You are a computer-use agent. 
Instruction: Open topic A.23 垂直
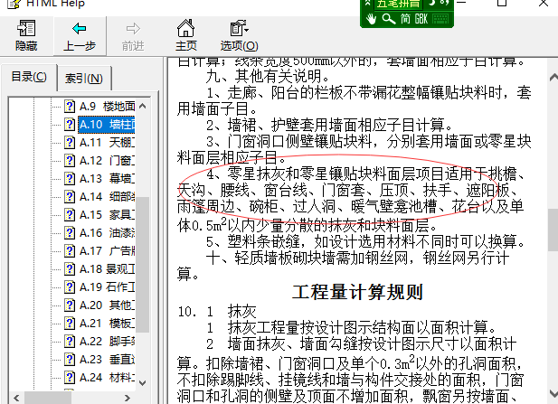(x=107, y=359)
